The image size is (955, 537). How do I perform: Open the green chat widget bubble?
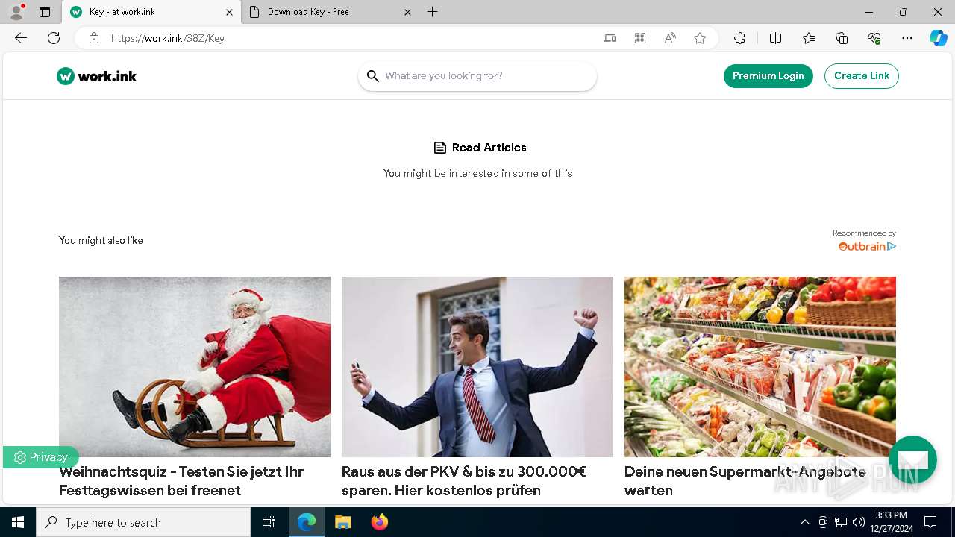pyautogui.click(x=912, y=459)
